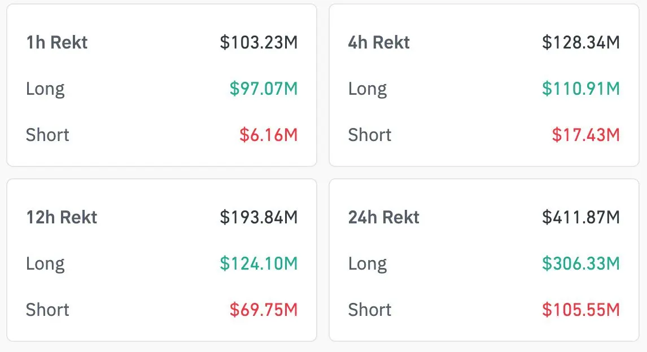This screenshot has width=647, height=352.
Task: Click the 1h Long amount $97.07M
Action: click(263, 89)
